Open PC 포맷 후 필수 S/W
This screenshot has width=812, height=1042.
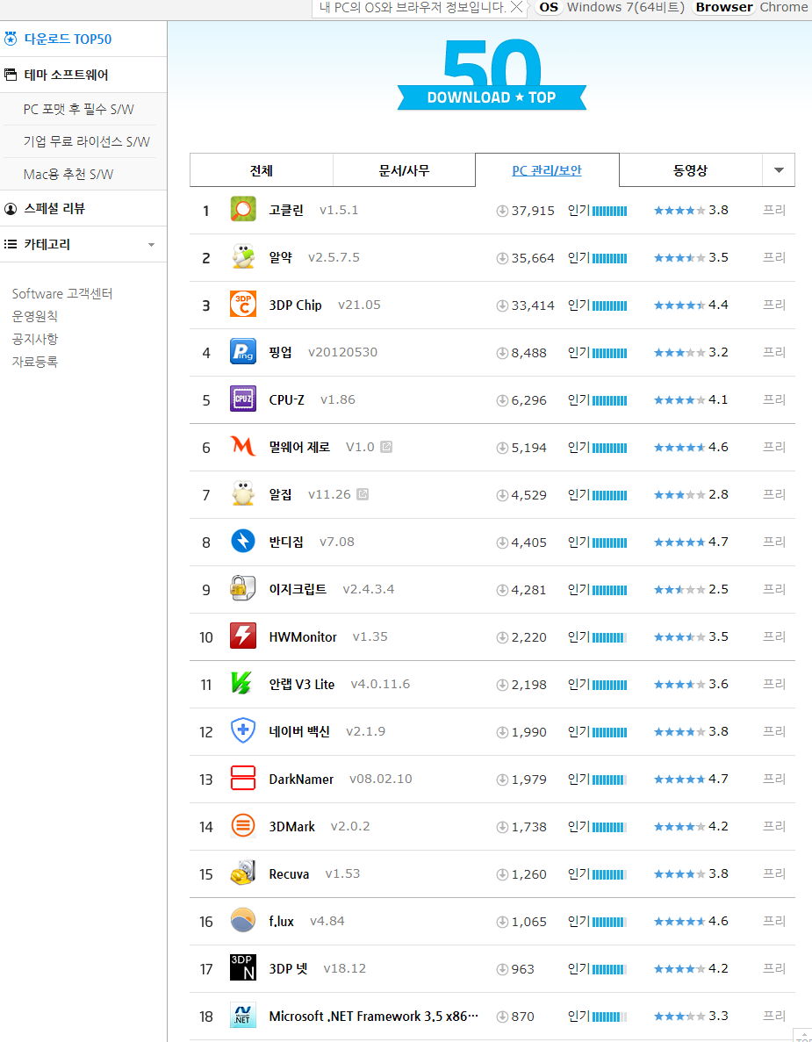pyautogui.click(x=78, y=109)
